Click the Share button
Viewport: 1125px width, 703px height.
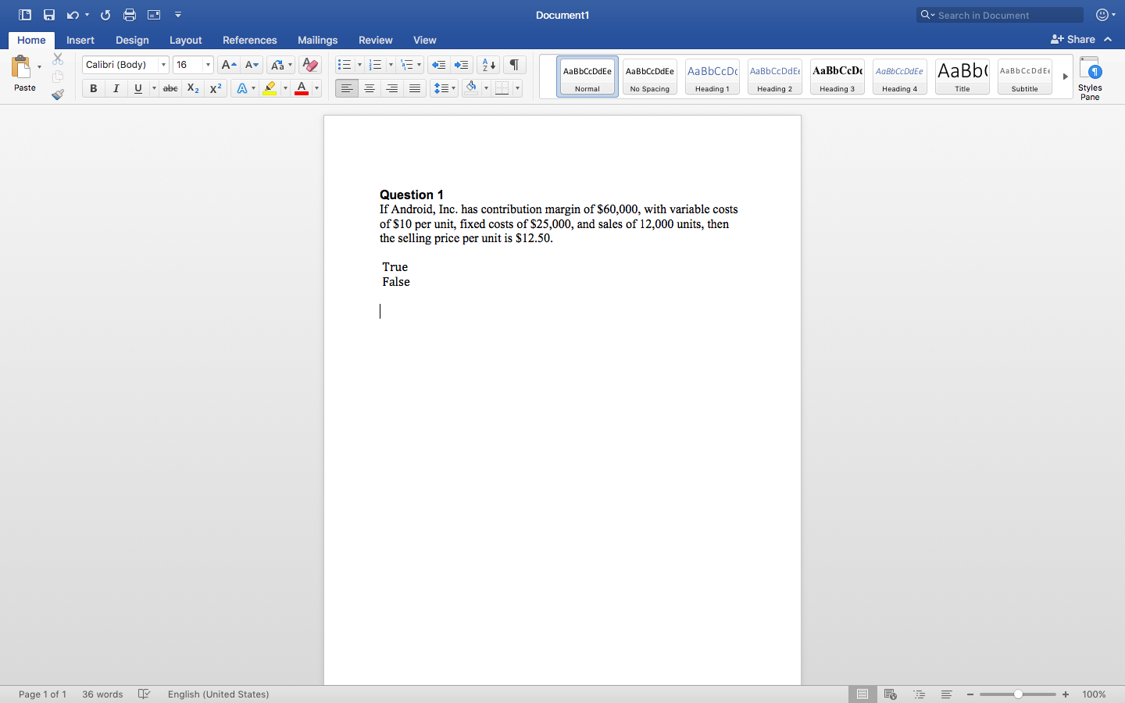coord(1079,39)
